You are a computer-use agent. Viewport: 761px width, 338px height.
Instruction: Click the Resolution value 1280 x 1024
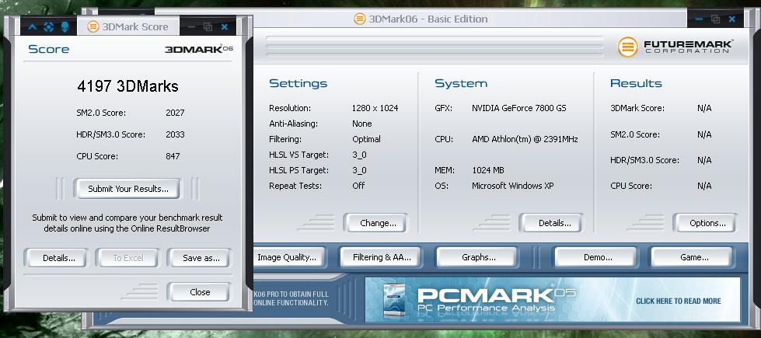(x=375, y=108)
